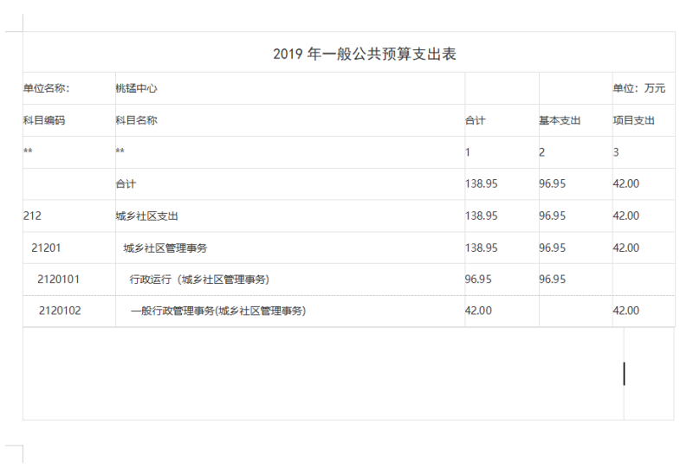Image resolution: width=693 pixels, height=475 pixels.
Task: Click the "基本支出" column header
Action: (560, 120)
